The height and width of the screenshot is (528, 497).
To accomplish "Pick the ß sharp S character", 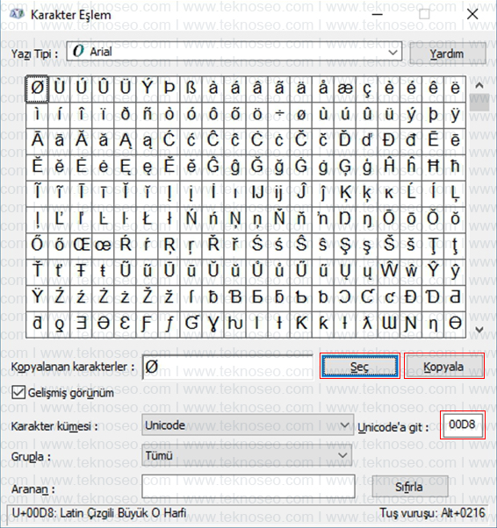I will 191,89.
